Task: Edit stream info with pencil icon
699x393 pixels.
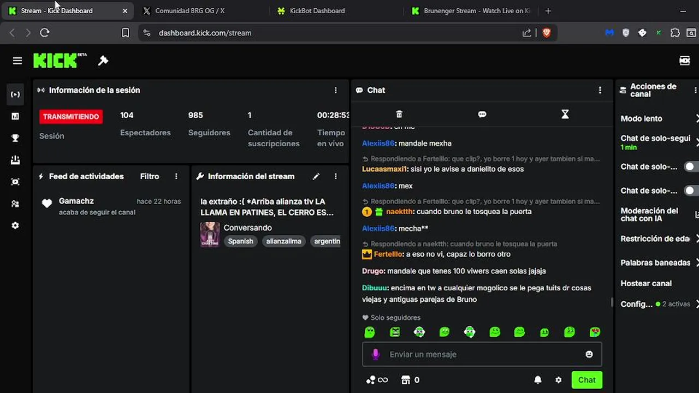Action: click(x=316, y=176)
